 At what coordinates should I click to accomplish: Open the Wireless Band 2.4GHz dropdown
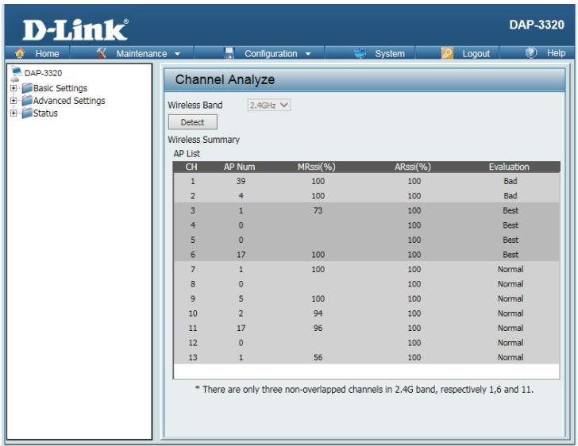point(268,105)
